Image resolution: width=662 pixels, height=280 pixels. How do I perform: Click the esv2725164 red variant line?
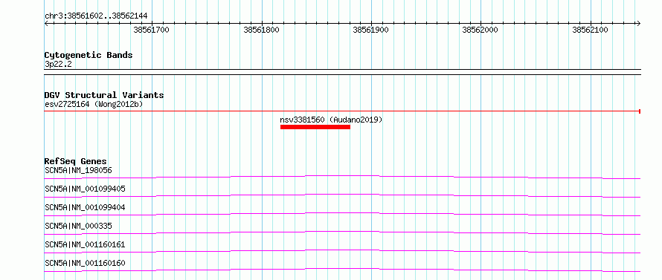coord(342,111)
